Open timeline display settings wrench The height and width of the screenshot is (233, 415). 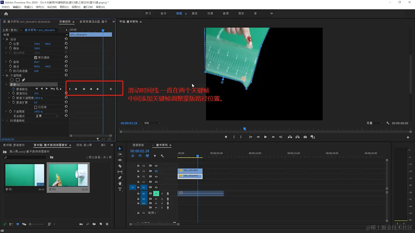click(x=162, y=156)
